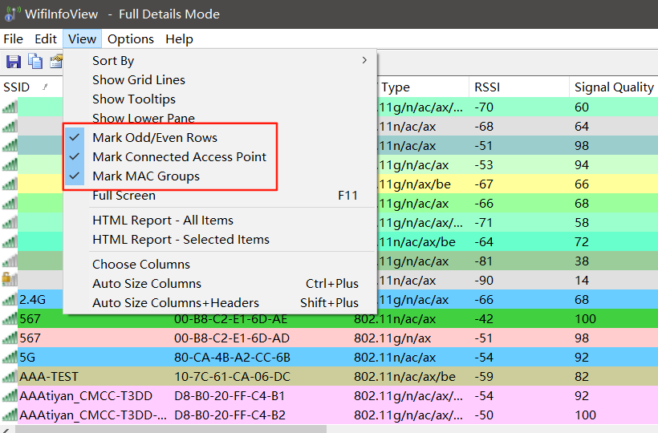The height and width of the screenshot is (433, 658).
Task: Toggle Mark Odd/Even Rows option
Action: tap(220, 137)
